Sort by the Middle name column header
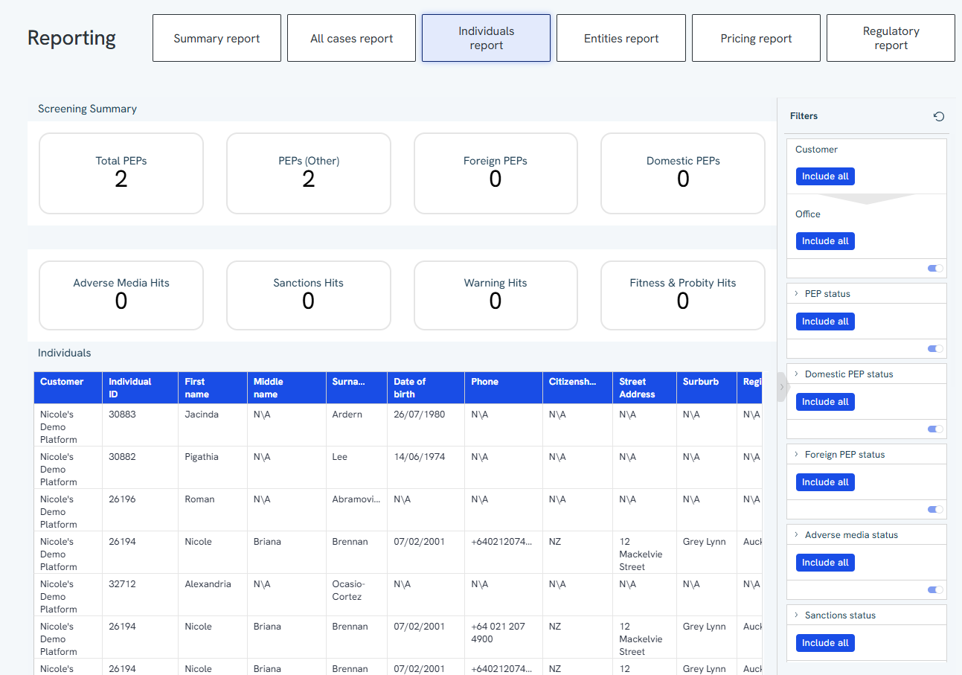 286,388
